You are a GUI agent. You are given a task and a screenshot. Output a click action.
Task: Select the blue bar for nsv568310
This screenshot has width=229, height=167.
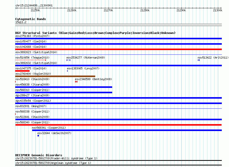tap(64, 92)
